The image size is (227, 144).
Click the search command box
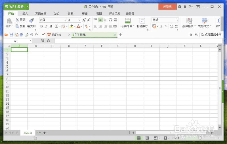[211, 35]
